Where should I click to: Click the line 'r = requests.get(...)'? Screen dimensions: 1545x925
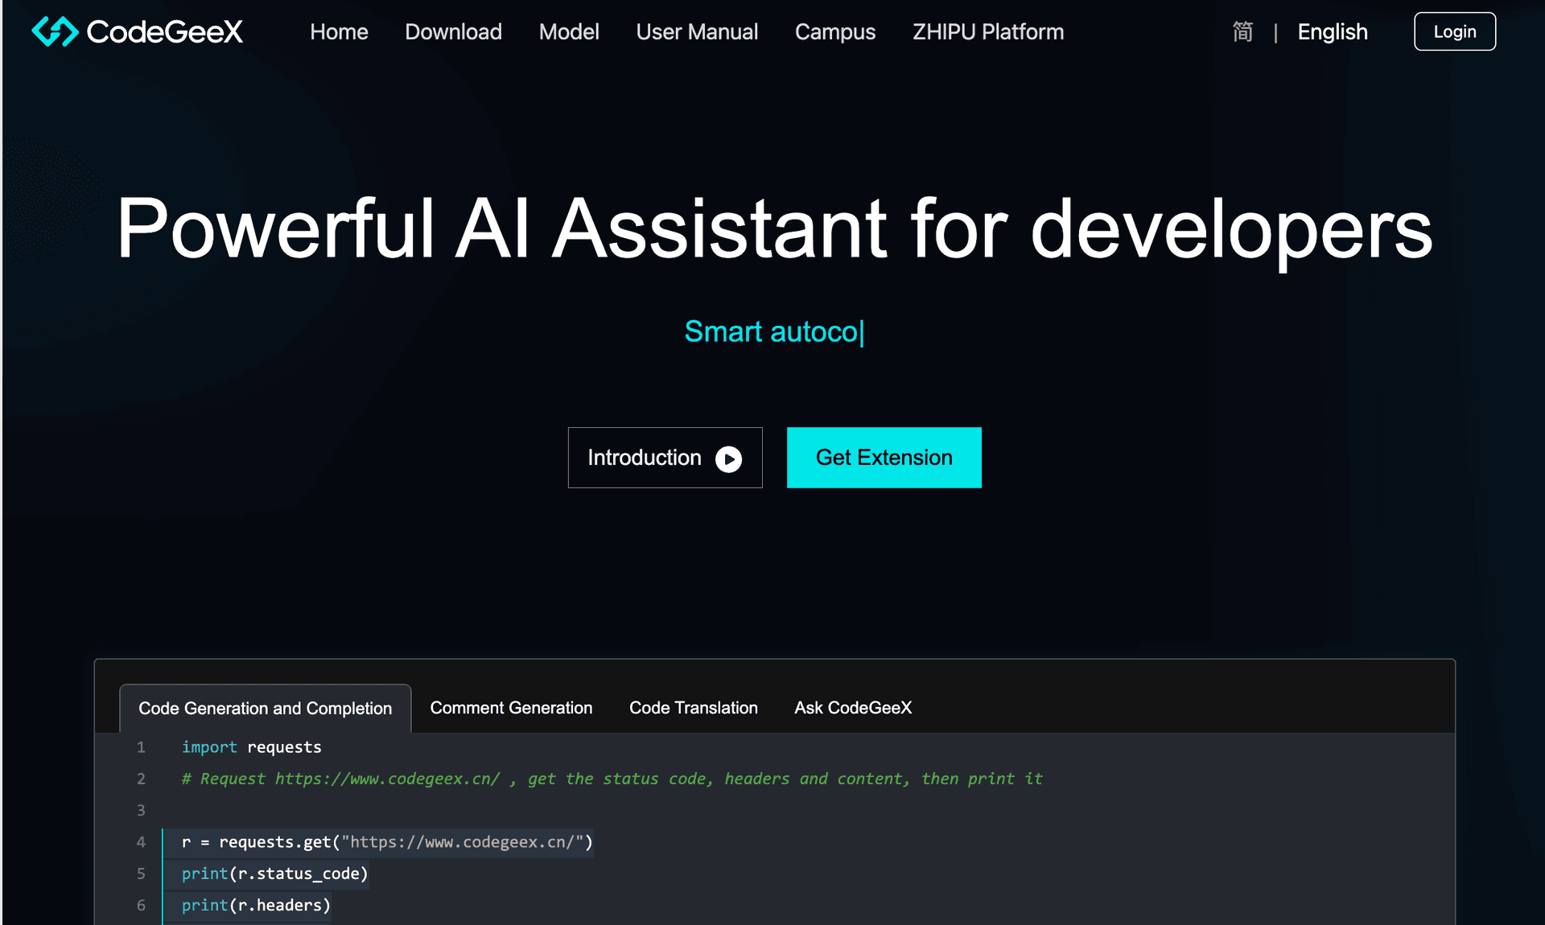[387, 842]
